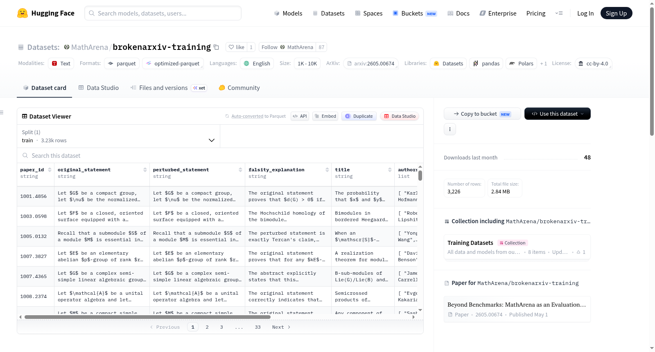Switch to the Data Studio tab

point(99,87)
